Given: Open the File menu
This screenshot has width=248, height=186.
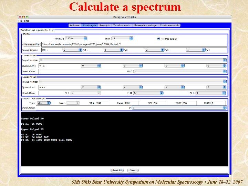Looking at the screenshot, I should (21, 21).
